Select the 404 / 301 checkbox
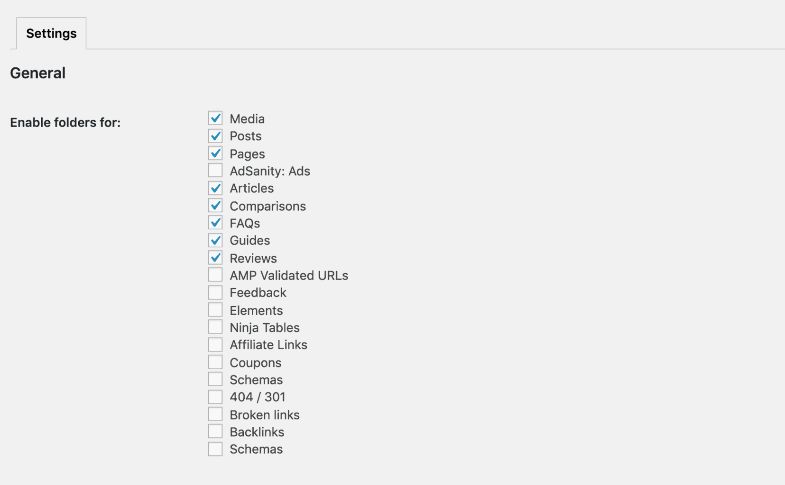This screenshot has width=785, height=485. [215, 397]
